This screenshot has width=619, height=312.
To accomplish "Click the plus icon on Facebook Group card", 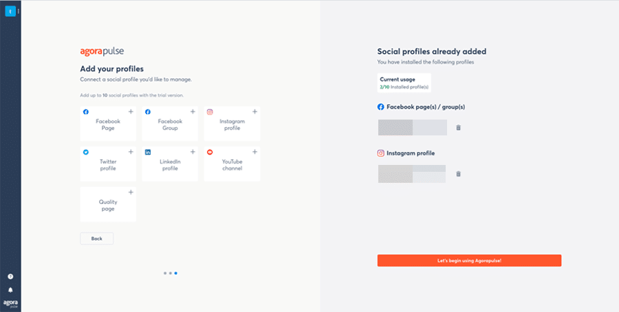I will click(x=193, y=111).
